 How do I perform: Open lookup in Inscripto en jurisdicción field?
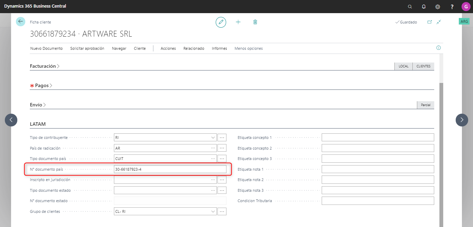[x=213, y=180]
